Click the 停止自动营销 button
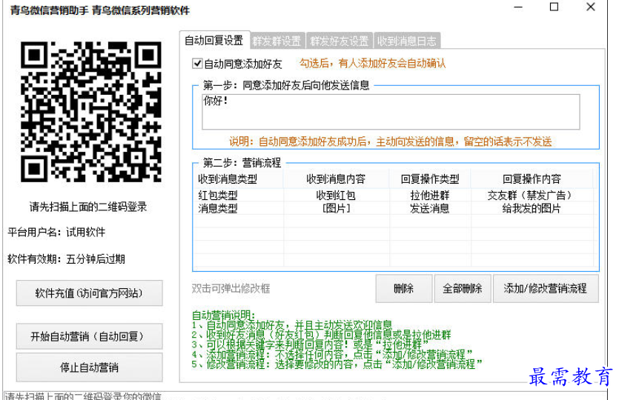 click(89, 367)
